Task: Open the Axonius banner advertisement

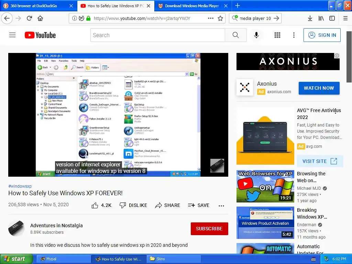Action: click(x=288, y=62)
